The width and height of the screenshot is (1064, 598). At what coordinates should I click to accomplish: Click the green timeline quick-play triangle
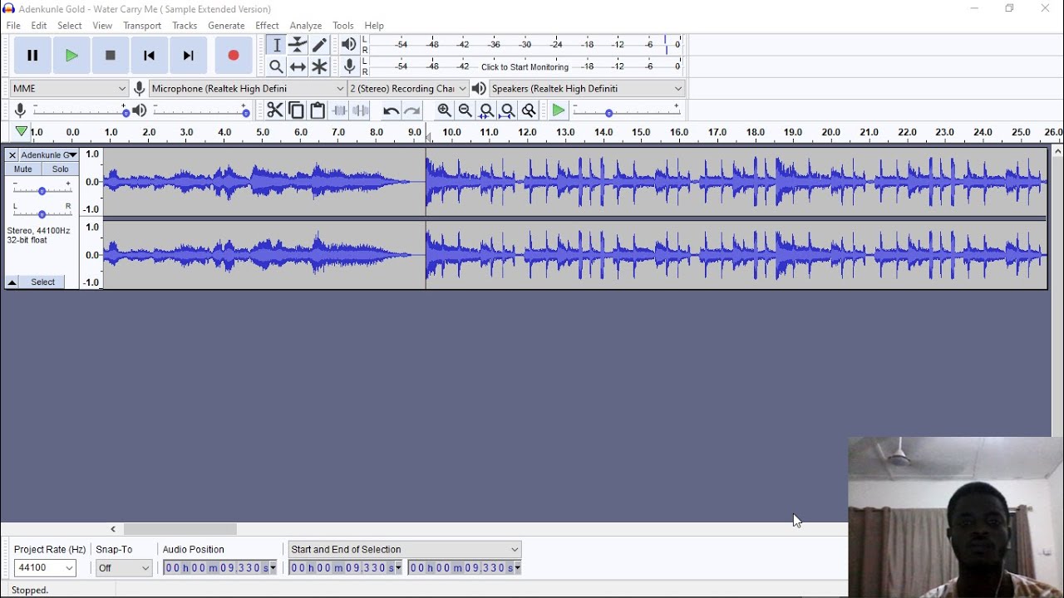(x=22, y=131)
